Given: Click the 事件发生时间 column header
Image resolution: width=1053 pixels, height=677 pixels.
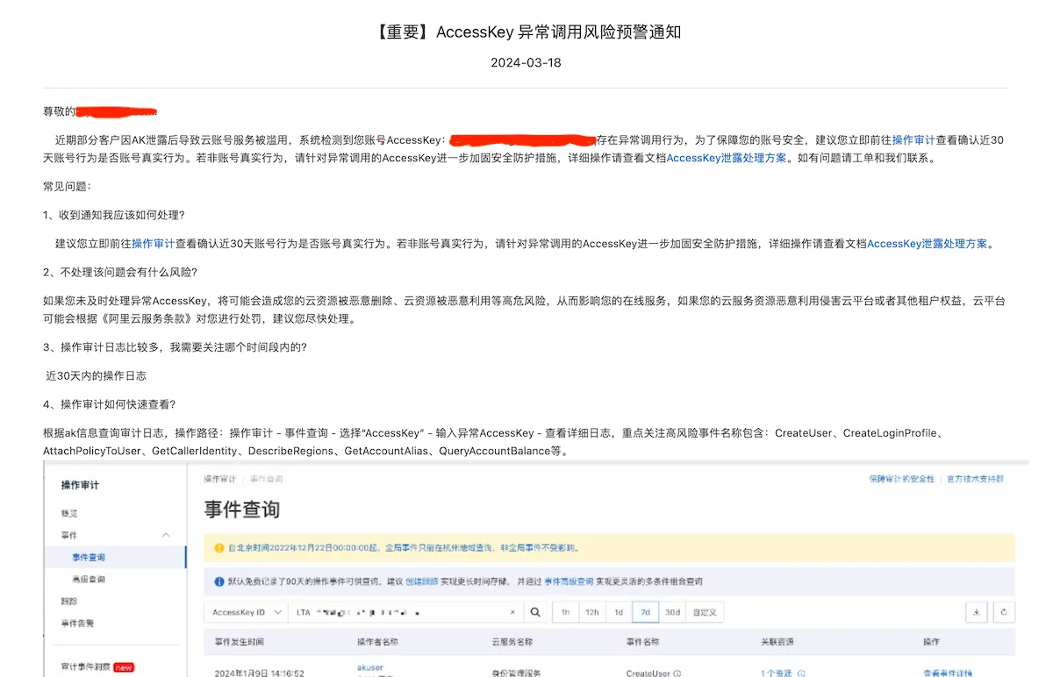Looking at the screenshot, I should click(239, 642).
